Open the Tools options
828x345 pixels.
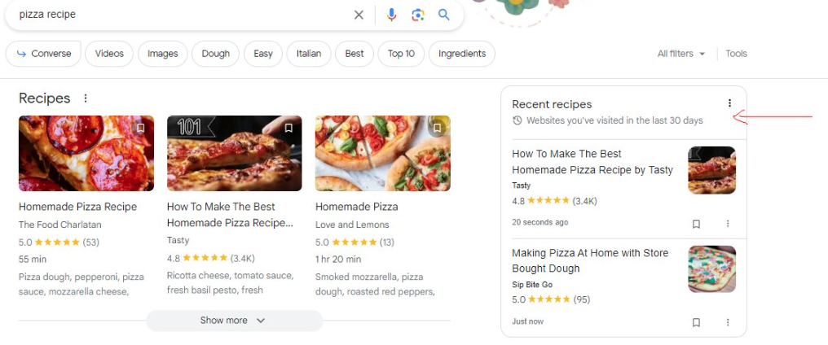coord(736,54)
